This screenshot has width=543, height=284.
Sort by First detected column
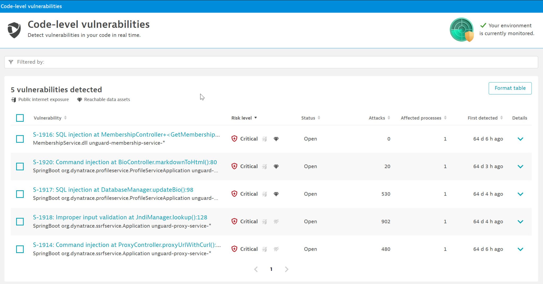tap(485, 118)
